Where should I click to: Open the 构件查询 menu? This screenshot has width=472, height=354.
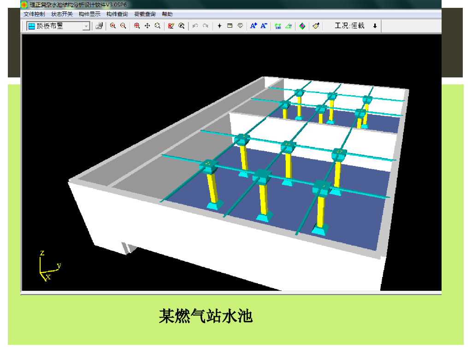click(x=117, y=14)
